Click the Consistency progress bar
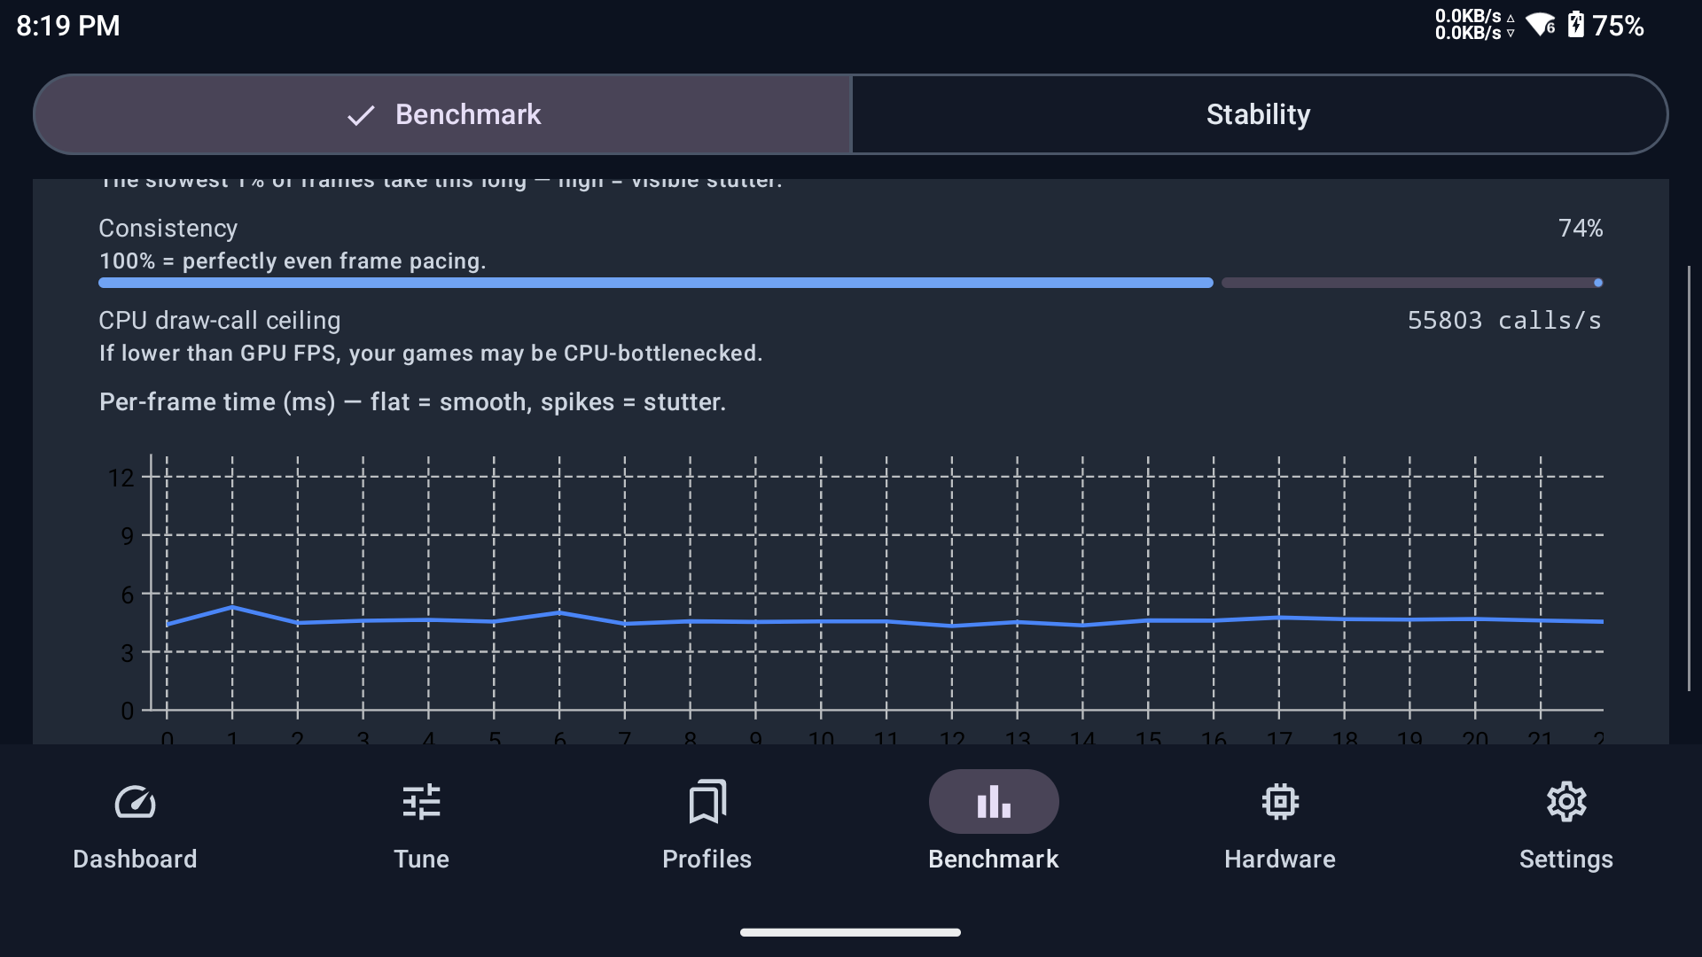 [x=850, y=283]
